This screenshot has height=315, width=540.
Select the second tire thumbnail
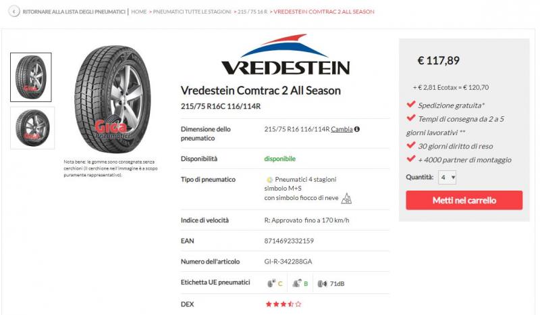32,128
